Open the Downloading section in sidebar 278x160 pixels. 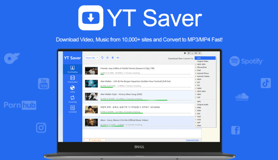73,69
